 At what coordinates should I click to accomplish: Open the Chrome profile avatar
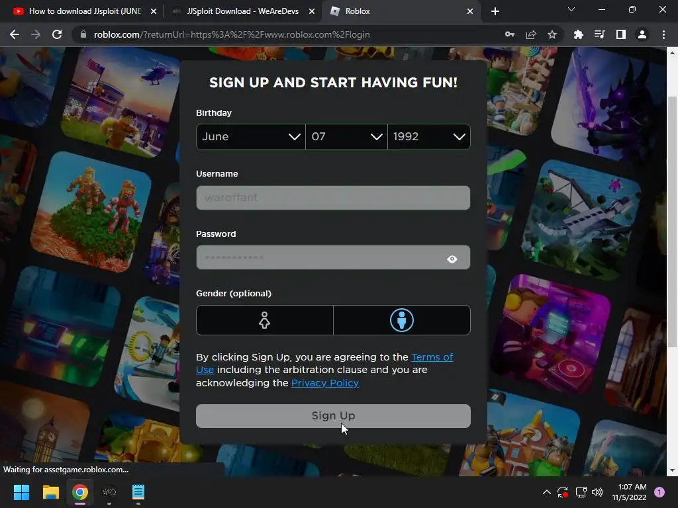click(x=642, y=34)
